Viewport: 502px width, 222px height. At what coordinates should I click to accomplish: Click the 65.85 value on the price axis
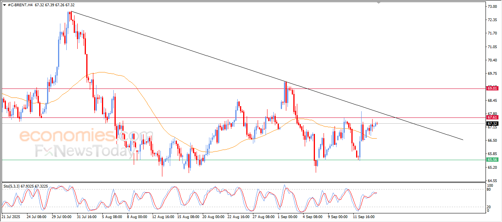tap(493, 154)
